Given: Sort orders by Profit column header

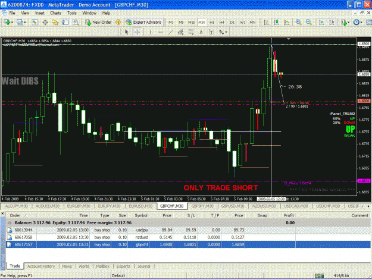Looking at the screenshot, I should (x=289, y=215).
